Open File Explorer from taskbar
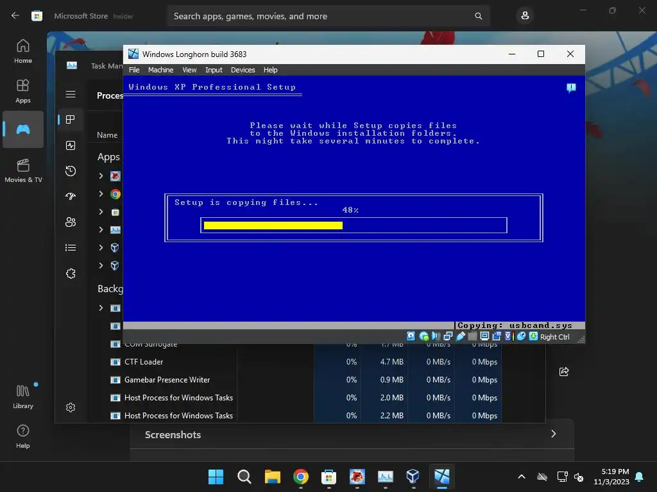This screenshot has width=657, height=492. click(272, 477)
